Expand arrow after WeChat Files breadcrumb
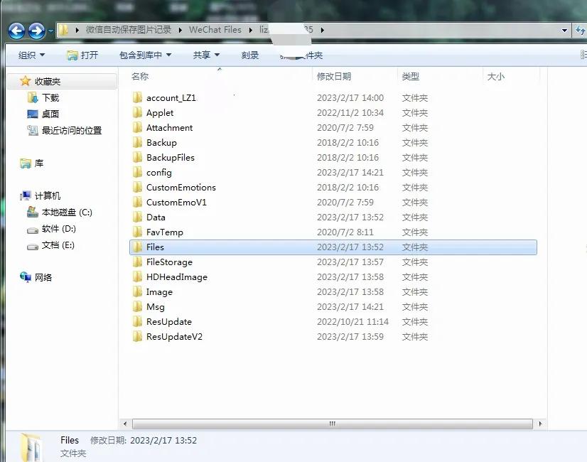 (250, 30)
